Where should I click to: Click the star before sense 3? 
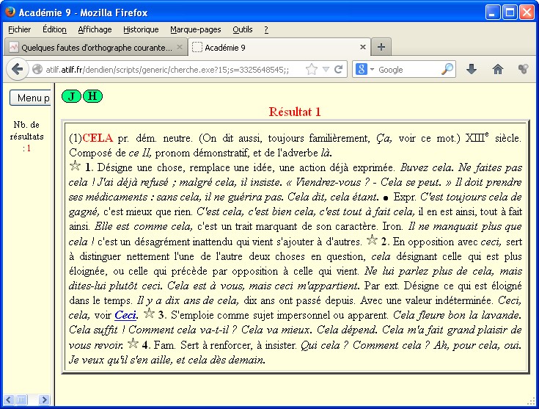click(x=149, y=313)
